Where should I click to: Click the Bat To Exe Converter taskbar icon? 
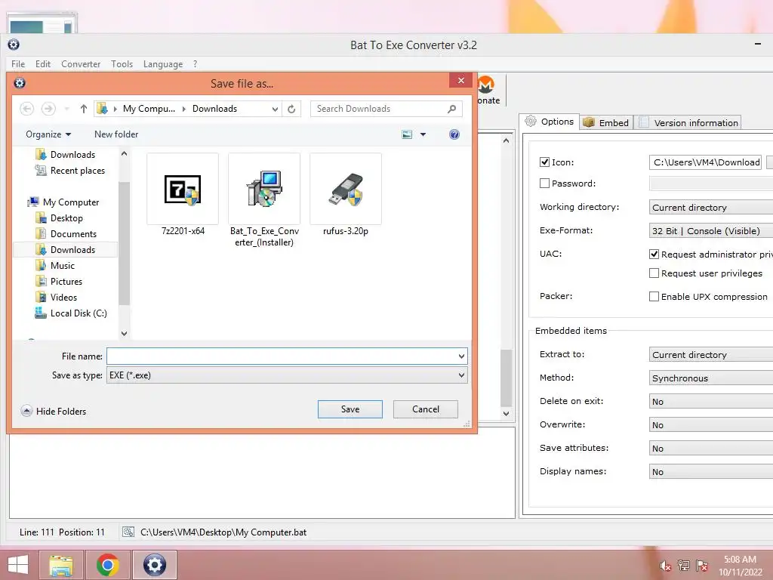click(154, 565)
